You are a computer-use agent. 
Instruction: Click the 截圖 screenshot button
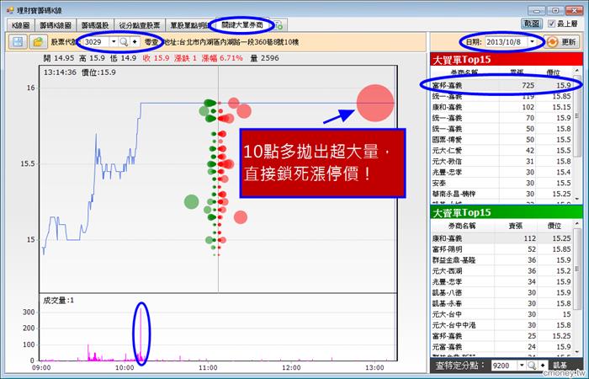[x=532, y=24]
